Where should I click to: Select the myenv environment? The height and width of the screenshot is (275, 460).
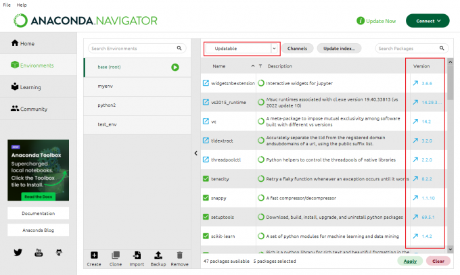[x=137, y=86]
